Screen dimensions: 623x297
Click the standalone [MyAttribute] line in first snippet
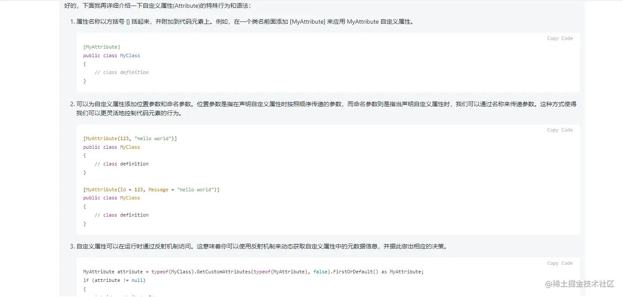tap(102, 47)
